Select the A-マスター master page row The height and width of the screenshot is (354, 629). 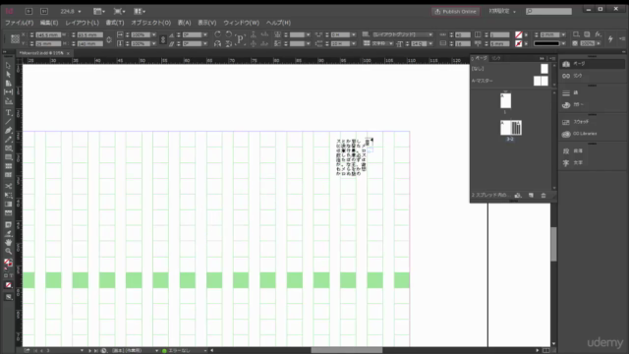click(510, 81)
